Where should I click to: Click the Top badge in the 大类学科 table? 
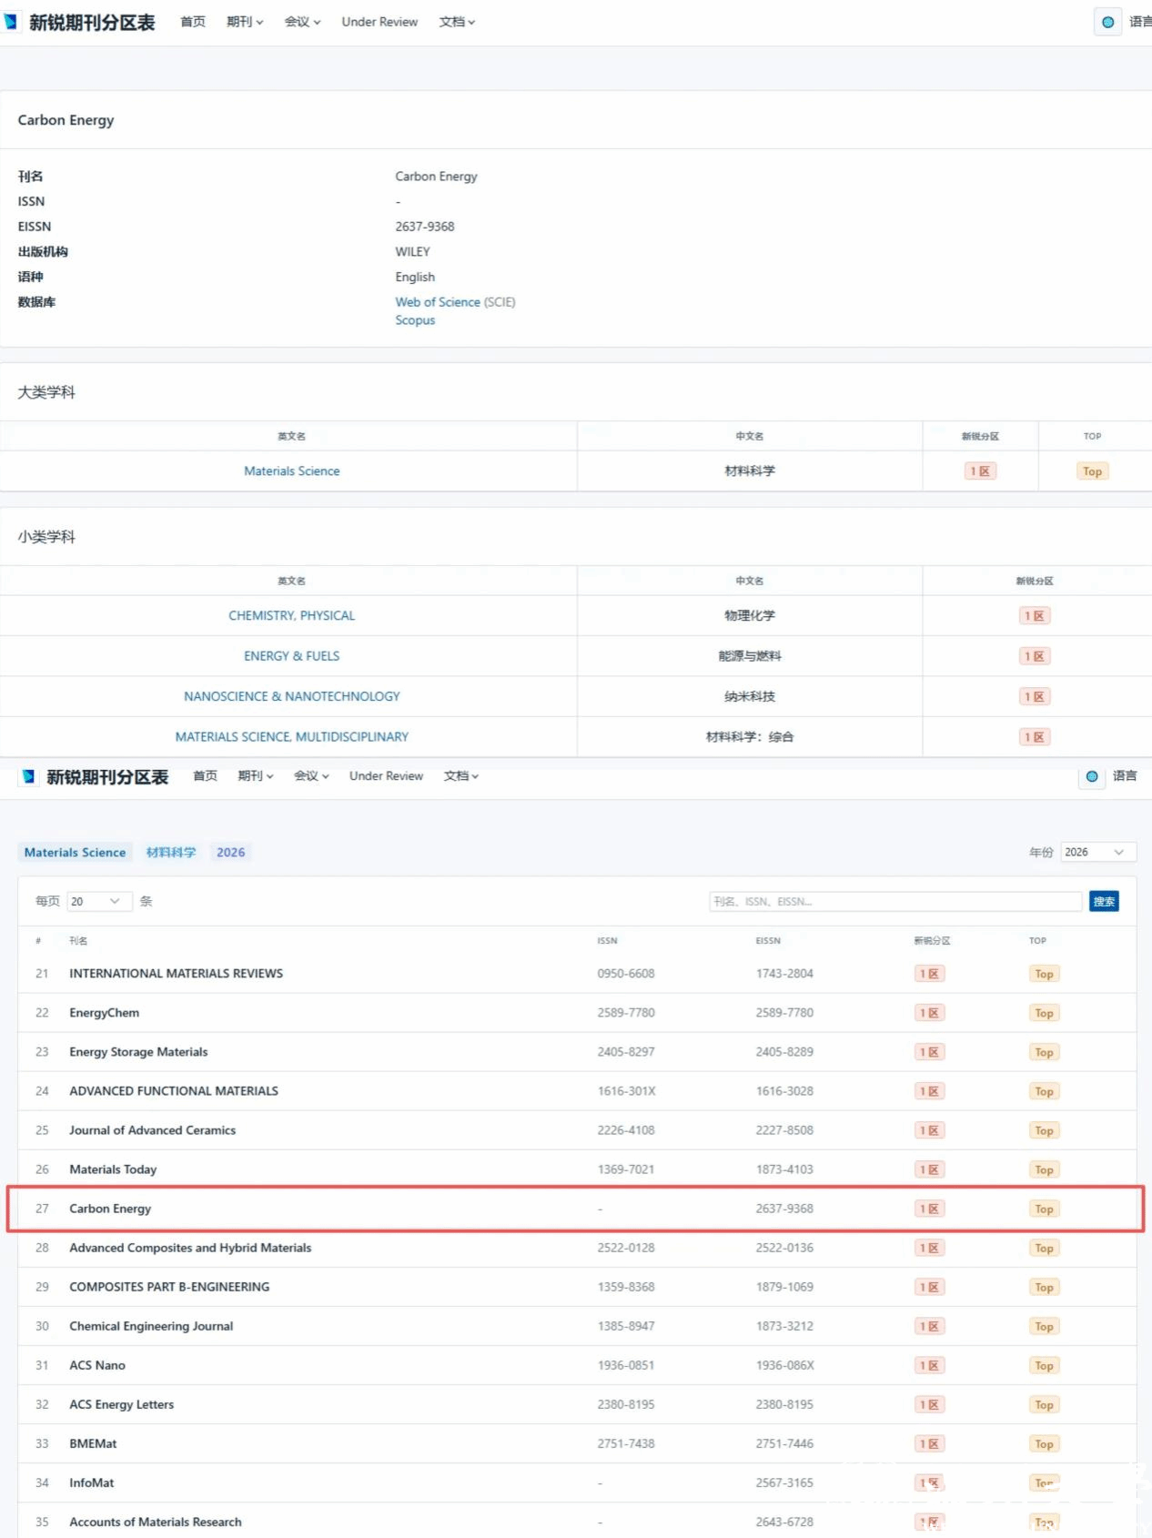click(1092, 471)
